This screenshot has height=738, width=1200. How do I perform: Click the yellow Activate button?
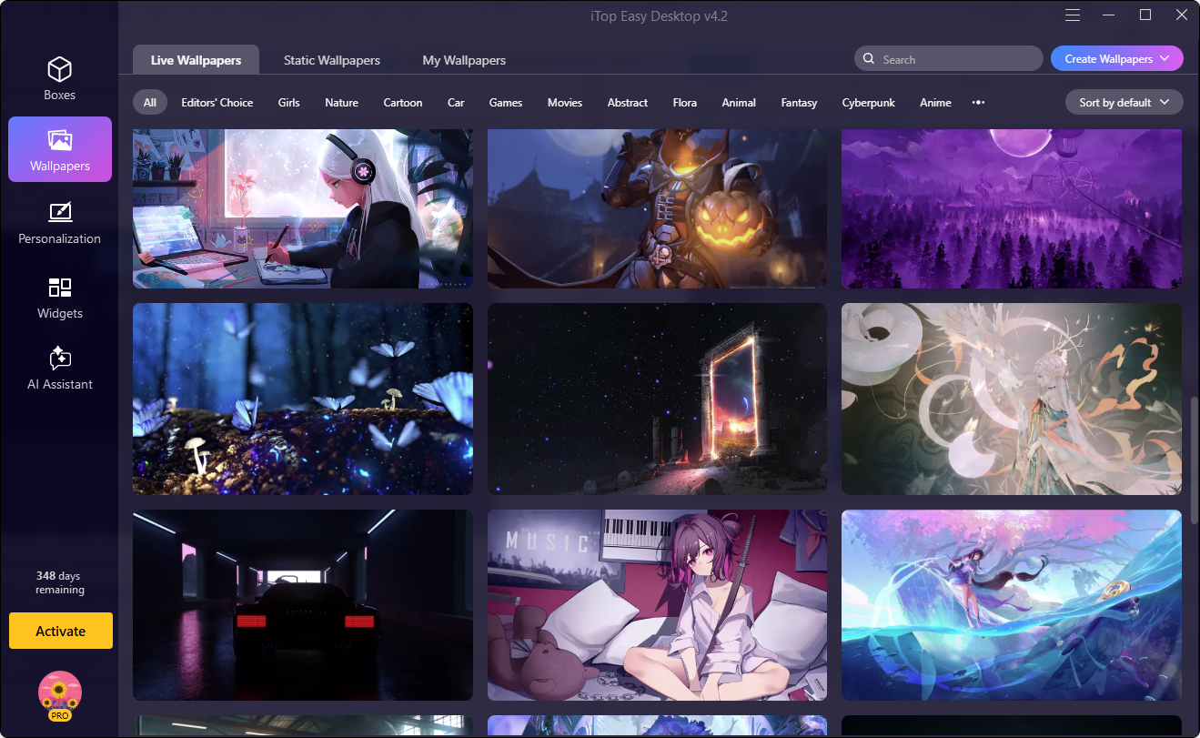pyautogui.click(x=61, y=631)
